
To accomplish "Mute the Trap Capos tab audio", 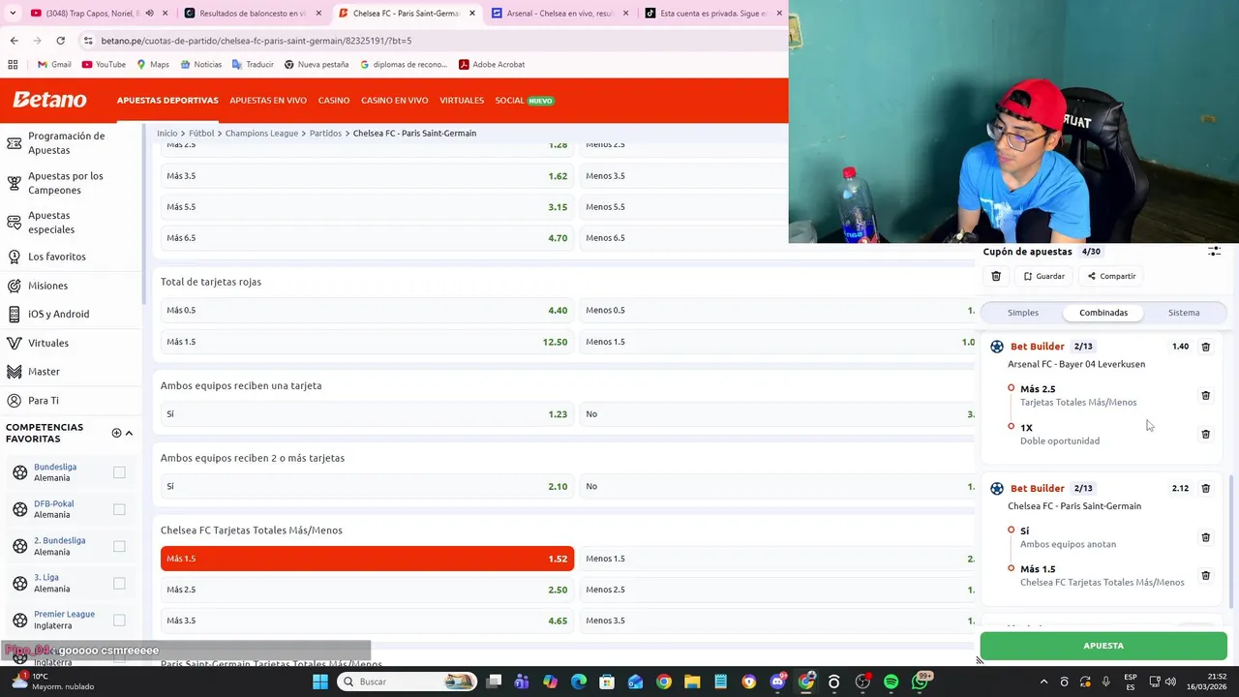I will tap(149, 14).
